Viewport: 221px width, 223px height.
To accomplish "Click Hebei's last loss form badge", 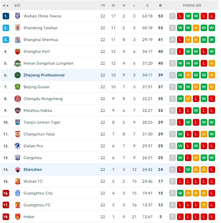I will tap(211, 217).
